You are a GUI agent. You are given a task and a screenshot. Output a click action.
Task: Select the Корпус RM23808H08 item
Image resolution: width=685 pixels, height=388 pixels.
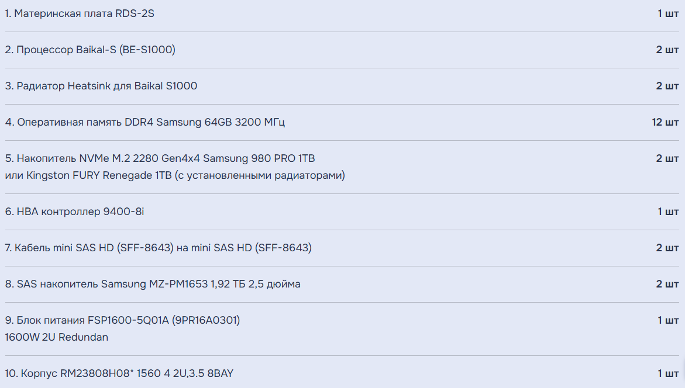tap(119, 373)
